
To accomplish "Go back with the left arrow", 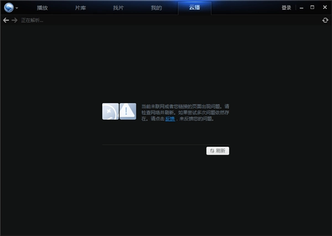I will (6, 20).
